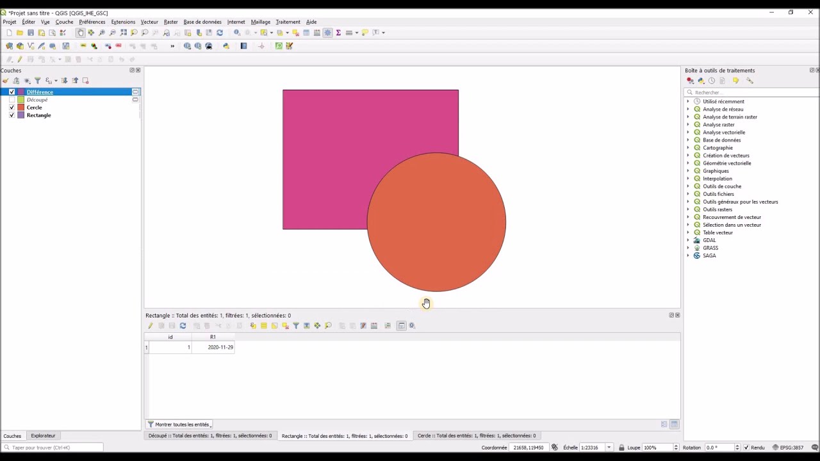Select the Pan Map hand tool
This screenshot has width=820, height=461.
tap(80, 33)
